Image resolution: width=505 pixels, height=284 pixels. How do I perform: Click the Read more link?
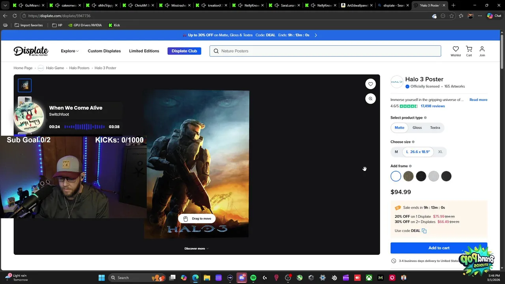pyautogui.click(x=478, y=100)
